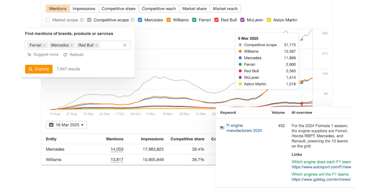Click the US flag icon beside keyword
This screenshot has height=188, width=377.
222,128
